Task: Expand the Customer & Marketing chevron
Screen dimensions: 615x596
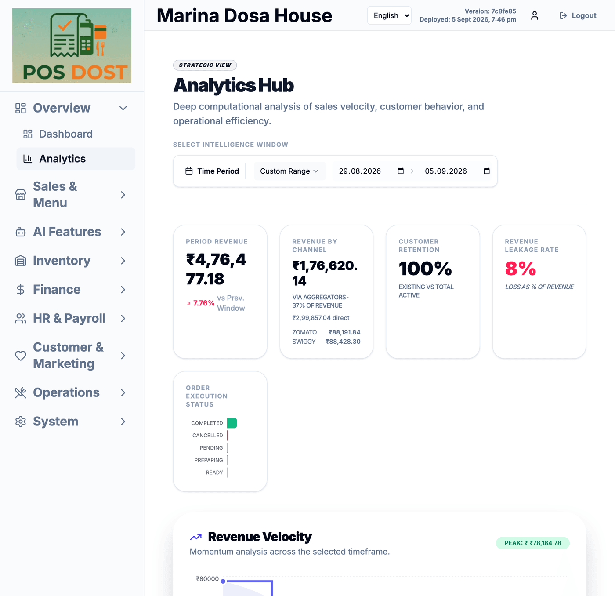Action: 123,356
